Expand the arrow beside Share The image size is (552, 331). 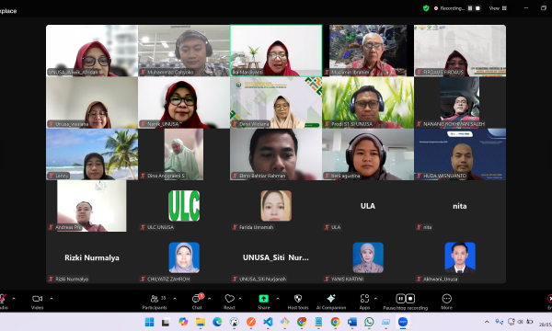click(278, 299)
